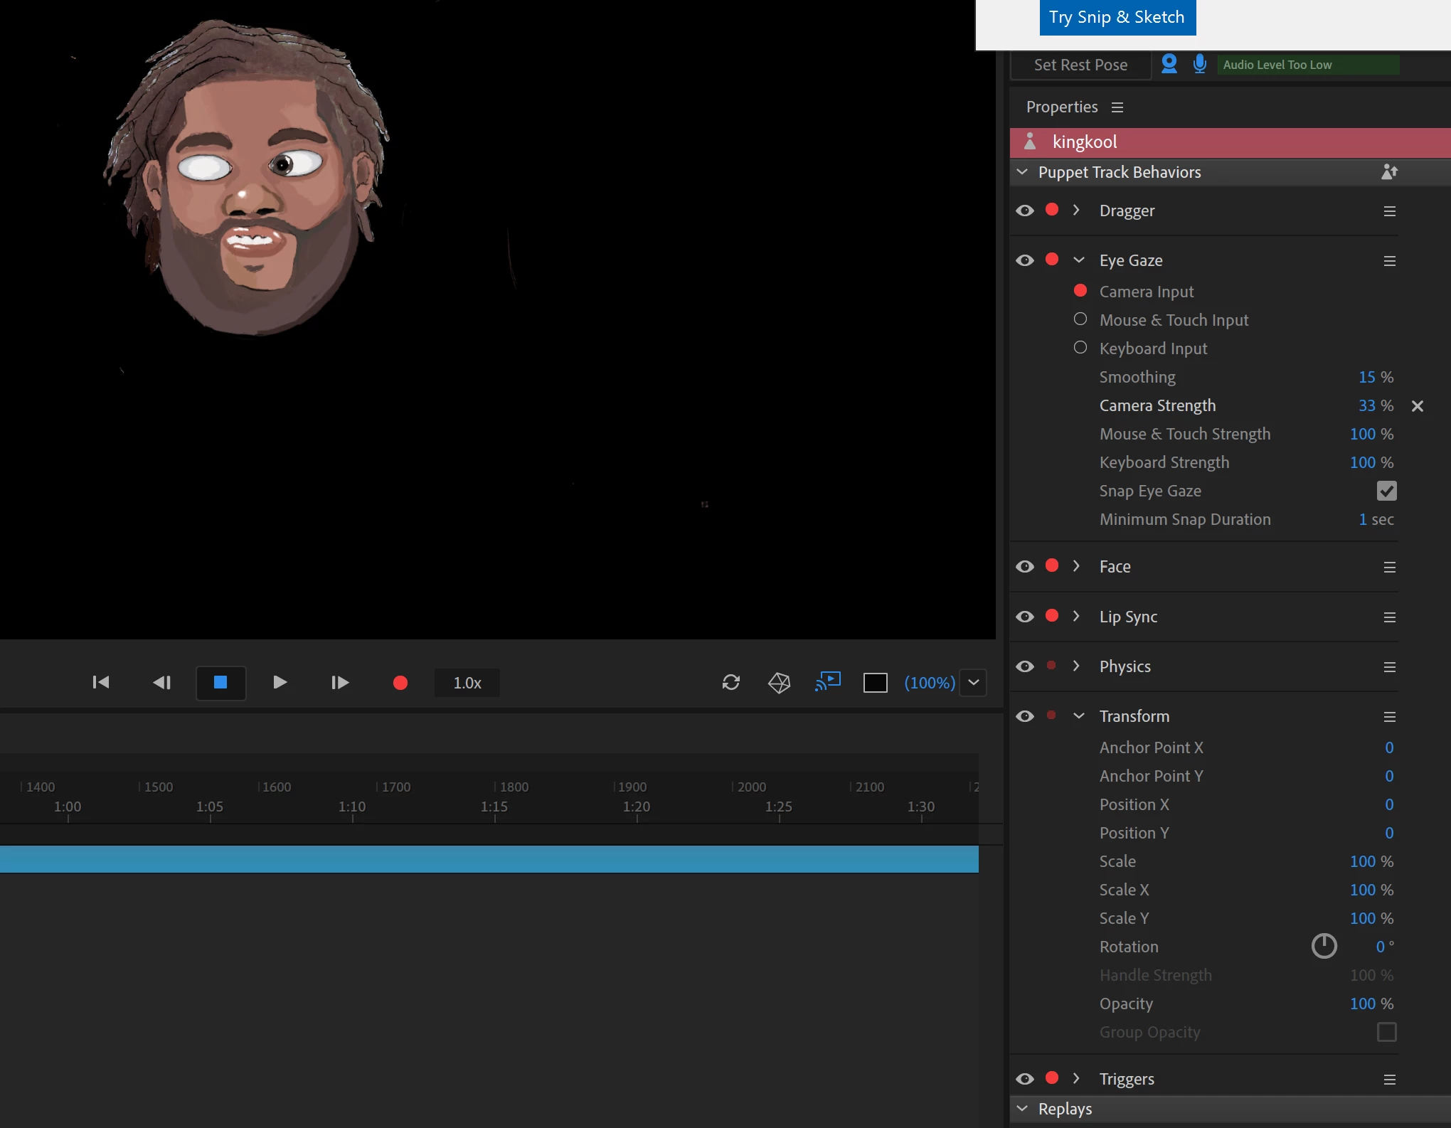The height and width of the screenshot is (1128, 1451).
Task: Click the Rotation dial control
Action: click(x=1324, y=946)
